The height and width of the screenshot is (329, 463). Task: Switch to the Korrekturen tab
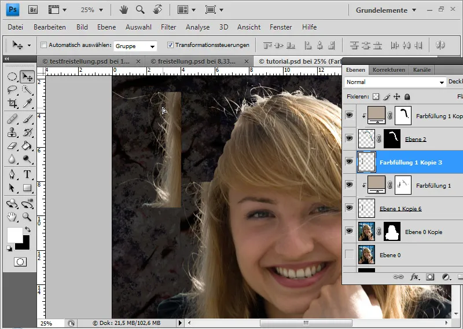(x=388, y=70)
